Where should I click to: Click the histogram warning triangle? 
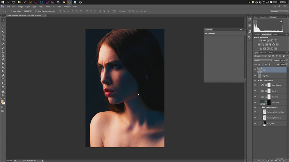coord(281,21)
